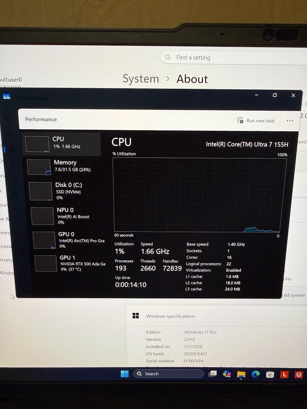Open the Windows Start menu

[x=125, y=374]
